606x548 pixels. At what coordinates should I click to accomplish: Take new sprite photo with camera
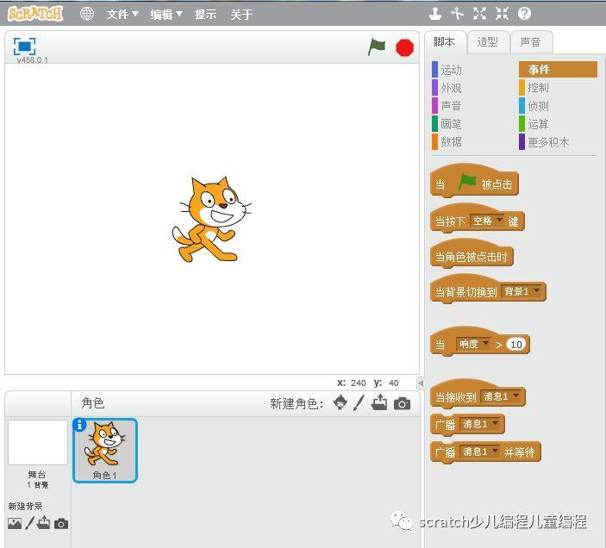[x=402, y=403]
